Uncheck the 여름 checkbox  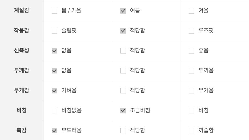[x=123, y=11]
